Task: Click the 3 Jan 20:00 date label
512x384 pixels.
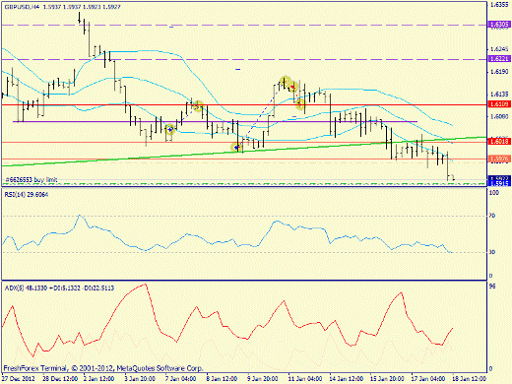Action: pyautogui.click(x=140, y=378)
